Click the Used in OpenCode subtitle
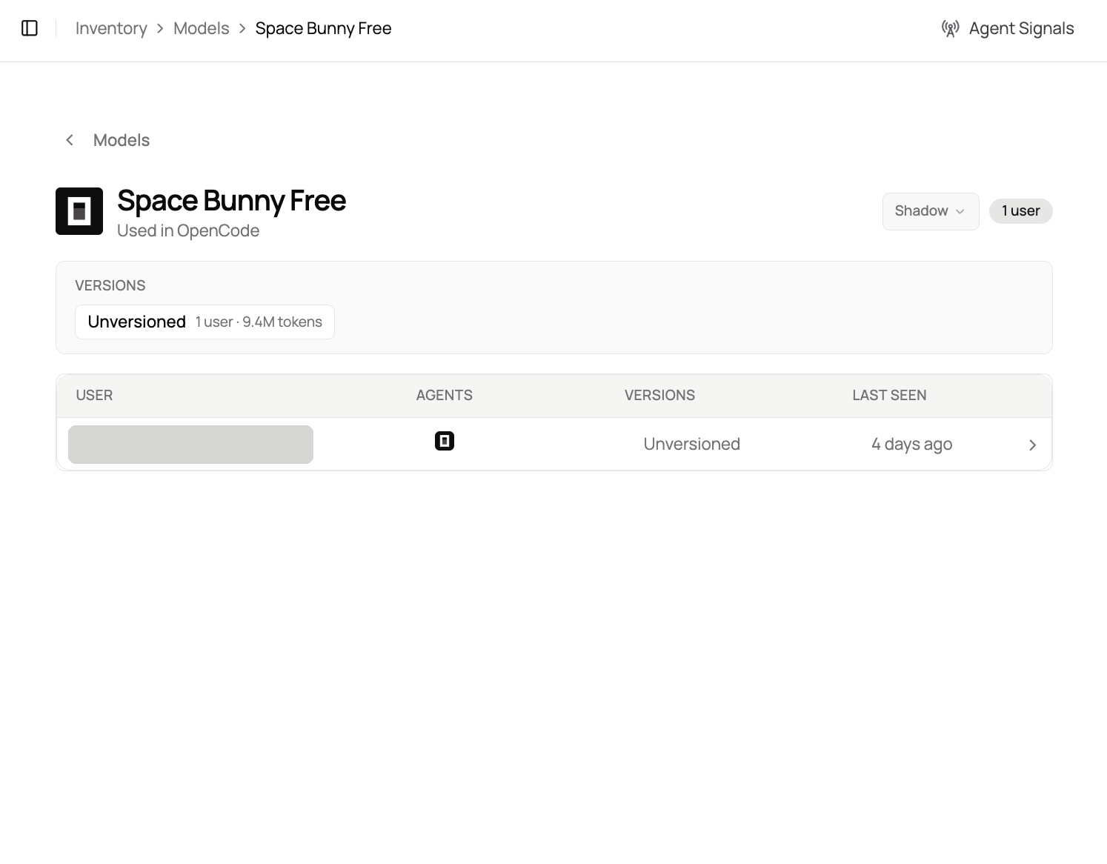This screenshot has height=864, width=1107. tap(188, 230)
